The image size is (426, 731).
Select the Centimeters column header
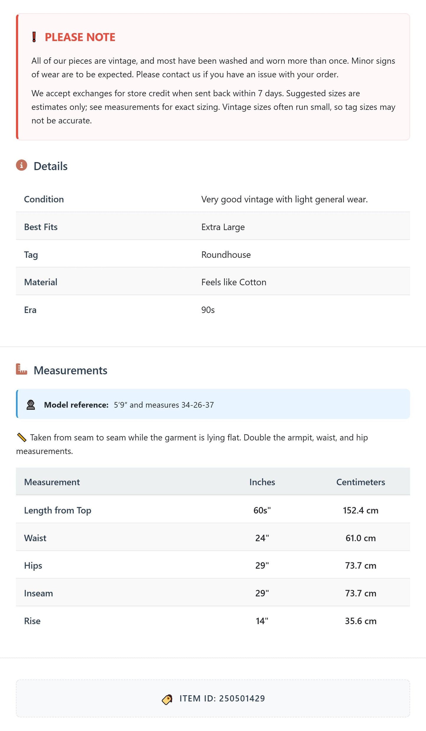click(x=361, y=482)
